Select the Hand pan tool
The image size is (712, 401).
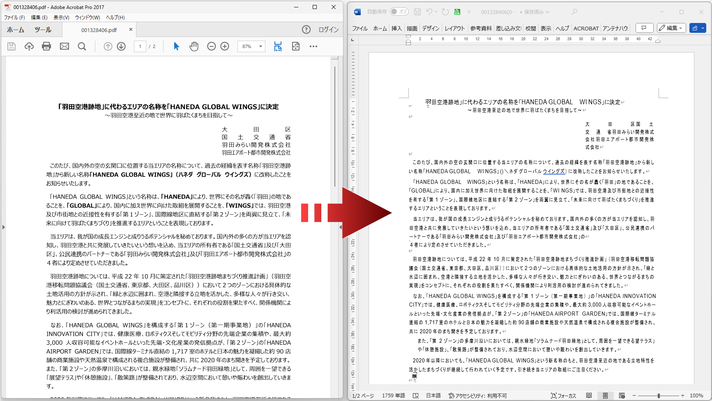click(x=194, y=46)
